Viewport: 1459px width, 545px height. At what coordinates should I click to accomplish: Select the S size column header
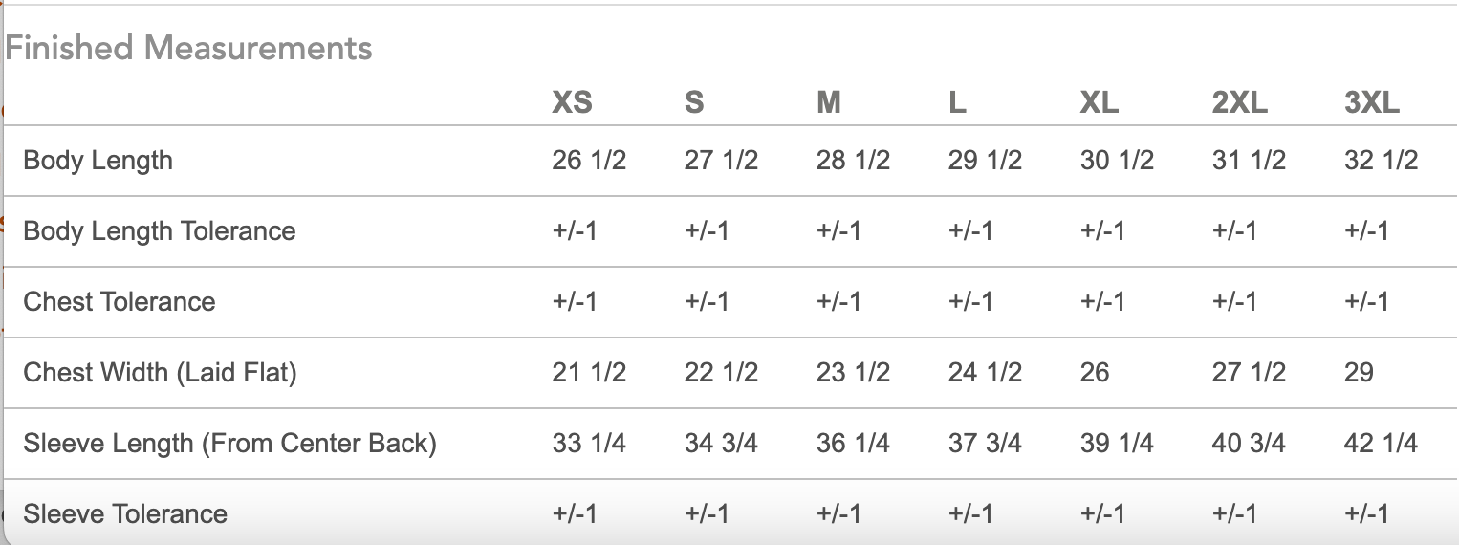pyautogui.click(x=694, y=102)
